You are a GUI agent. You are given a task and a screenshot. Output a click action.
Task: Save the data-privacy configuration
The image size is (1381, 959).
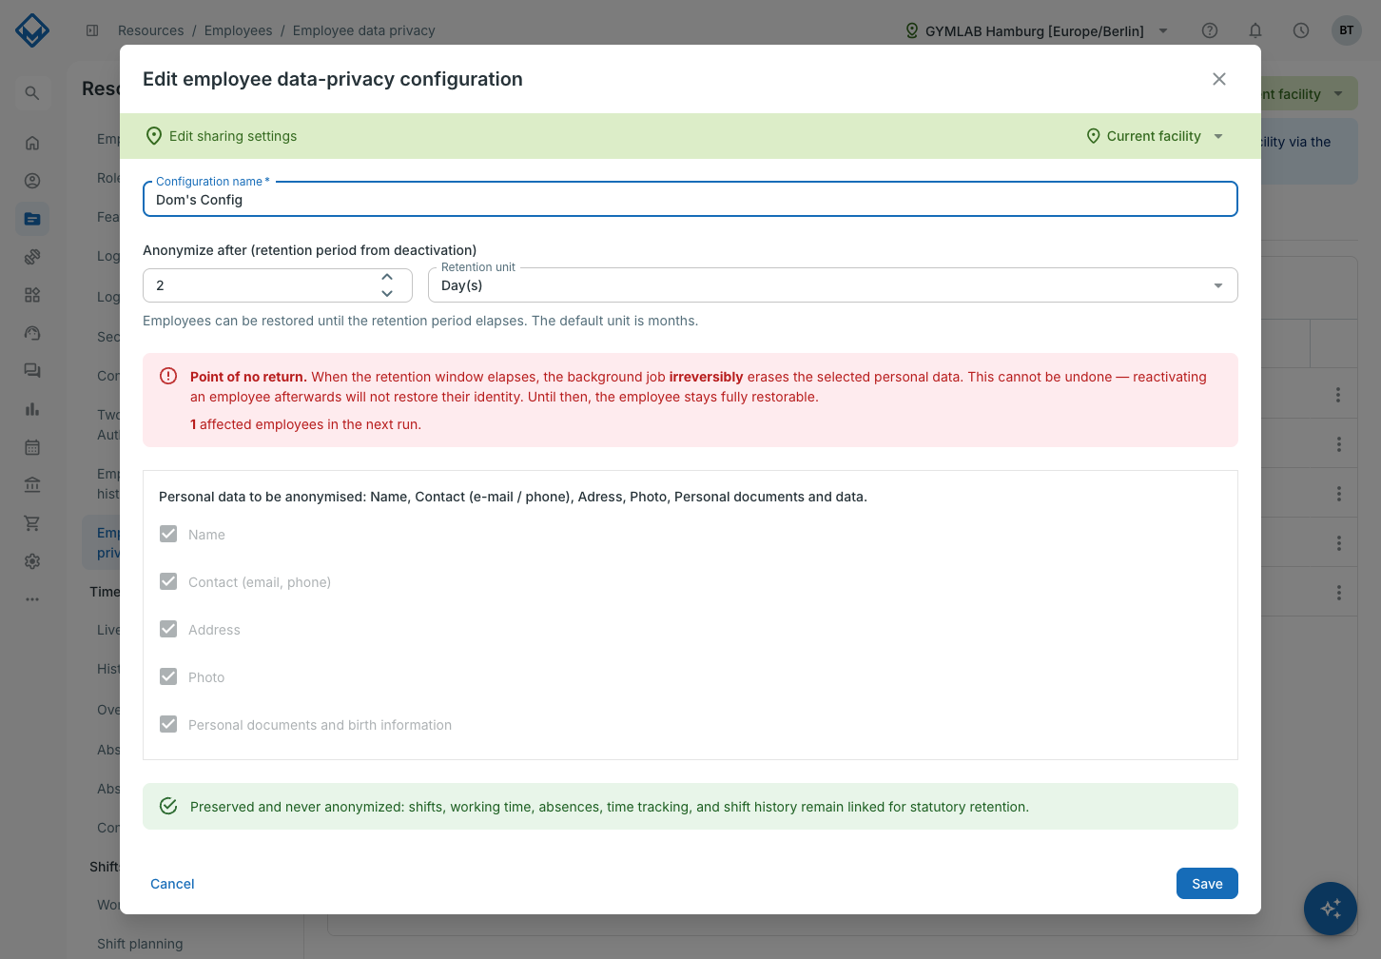point(1207,884)
